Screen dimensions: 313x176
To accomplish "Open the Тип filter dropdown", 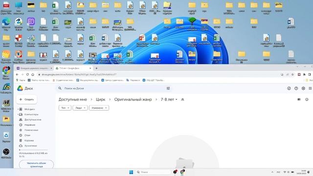I will pyautogui.click(x=65, y=108).
